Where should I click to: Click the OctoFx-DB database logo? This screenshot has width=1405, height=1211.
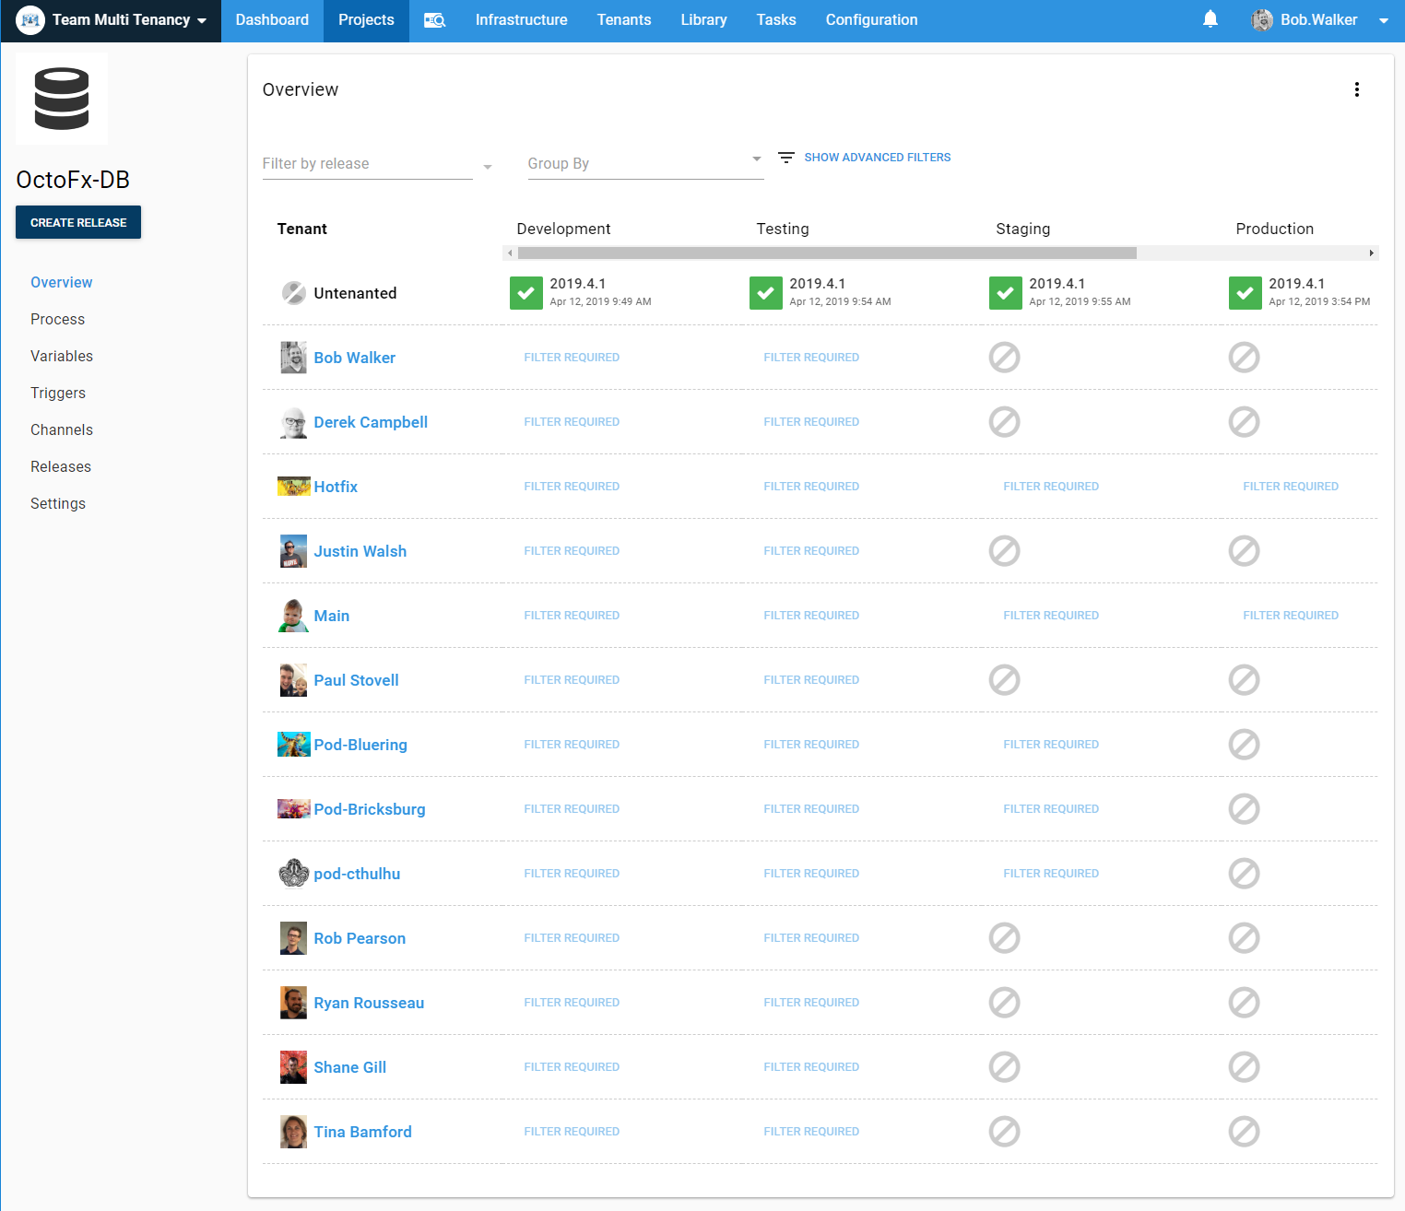tap(62, 99)
